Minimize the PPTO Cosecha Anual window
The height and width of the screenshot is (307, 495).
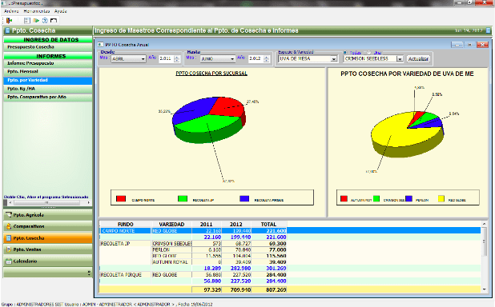coord(457,45)
